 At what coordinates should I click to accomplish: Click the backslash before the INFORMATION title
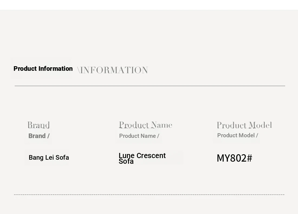pos(79,70)
